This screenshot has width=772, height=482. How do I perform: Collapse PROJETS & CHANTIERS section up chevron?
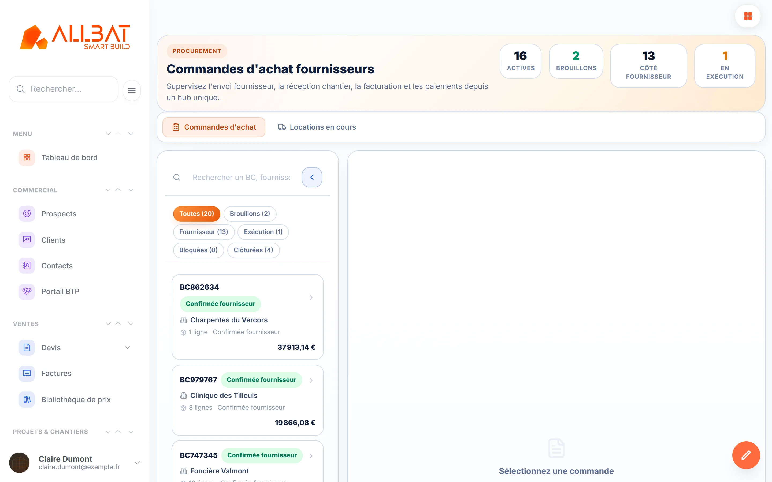pyautogui.click(x=118, y=432)
